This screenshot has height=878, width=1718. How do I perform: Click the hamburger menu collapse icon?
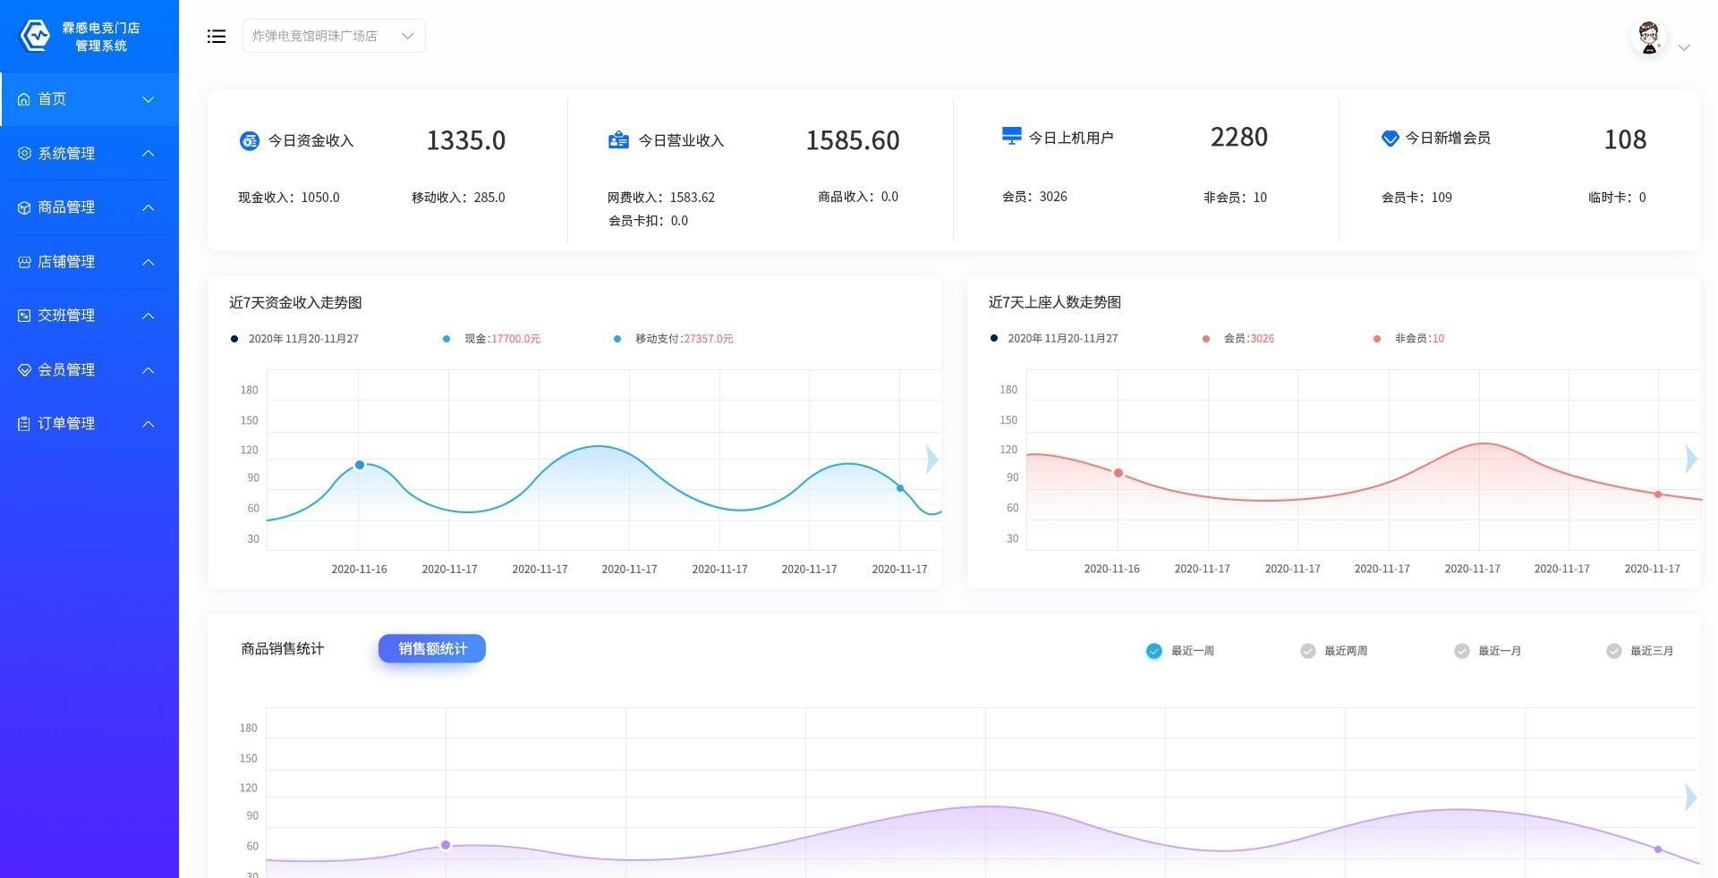[x=217, y=37]
